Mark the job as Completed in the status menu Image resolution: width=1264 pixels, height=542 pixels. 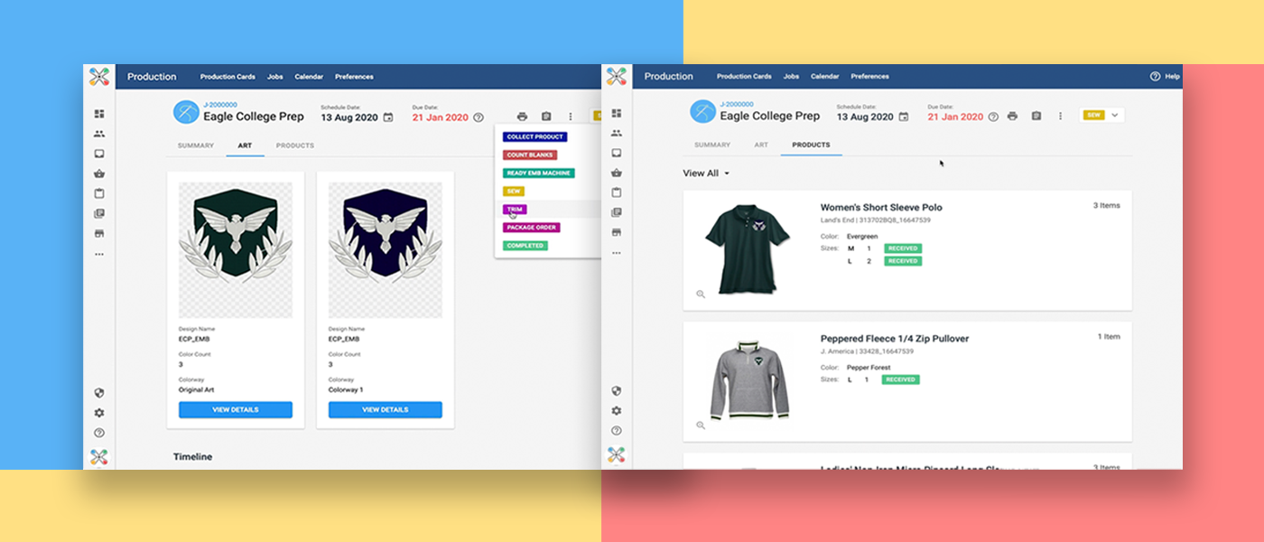pos(525,246)
